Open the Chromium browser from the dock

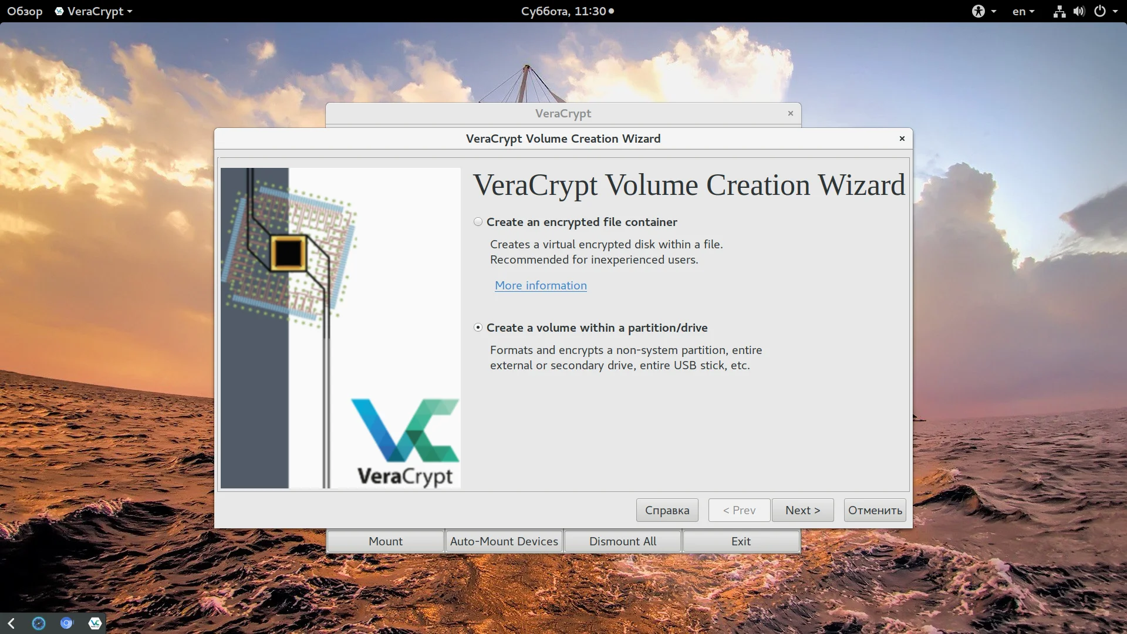pos(67,623)
